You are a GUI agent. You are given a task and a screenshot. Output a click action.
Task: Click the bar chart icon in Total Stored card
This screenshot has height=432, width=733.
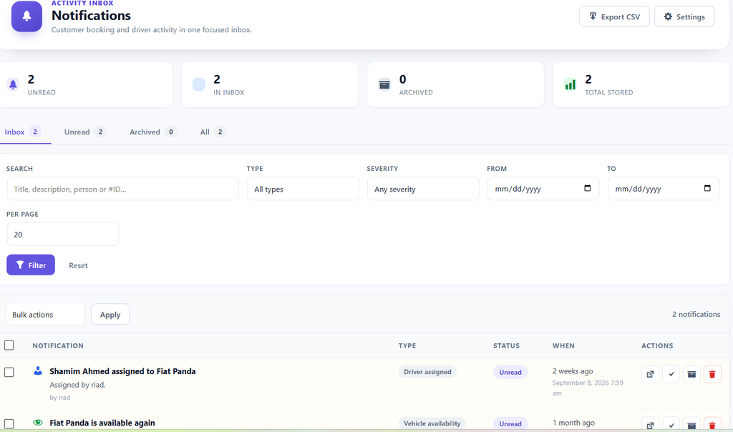click(570, 84)
